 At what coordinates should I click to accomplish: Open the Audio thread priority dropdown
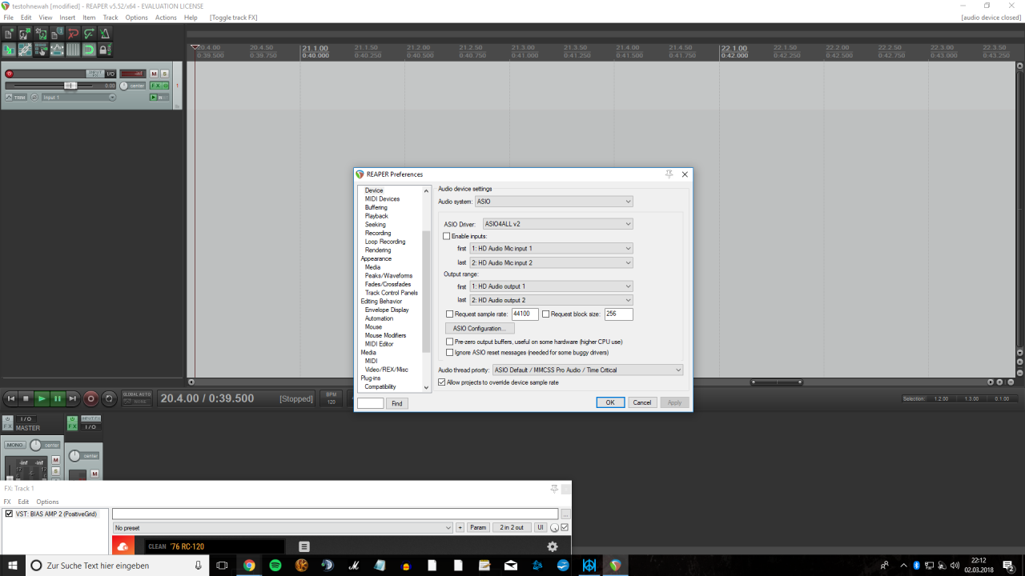point(587,370)
